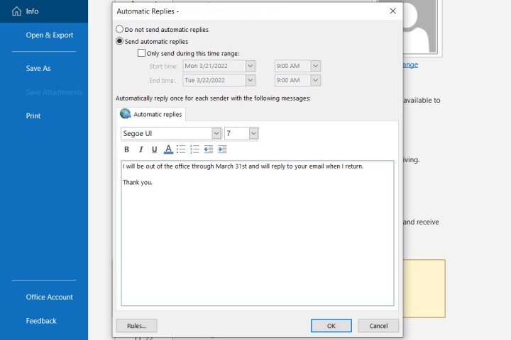Image resolution: width=511 pixels, height=340 pixels.
Task: Open Open & Export in sidebar
Action: (50, 35)
